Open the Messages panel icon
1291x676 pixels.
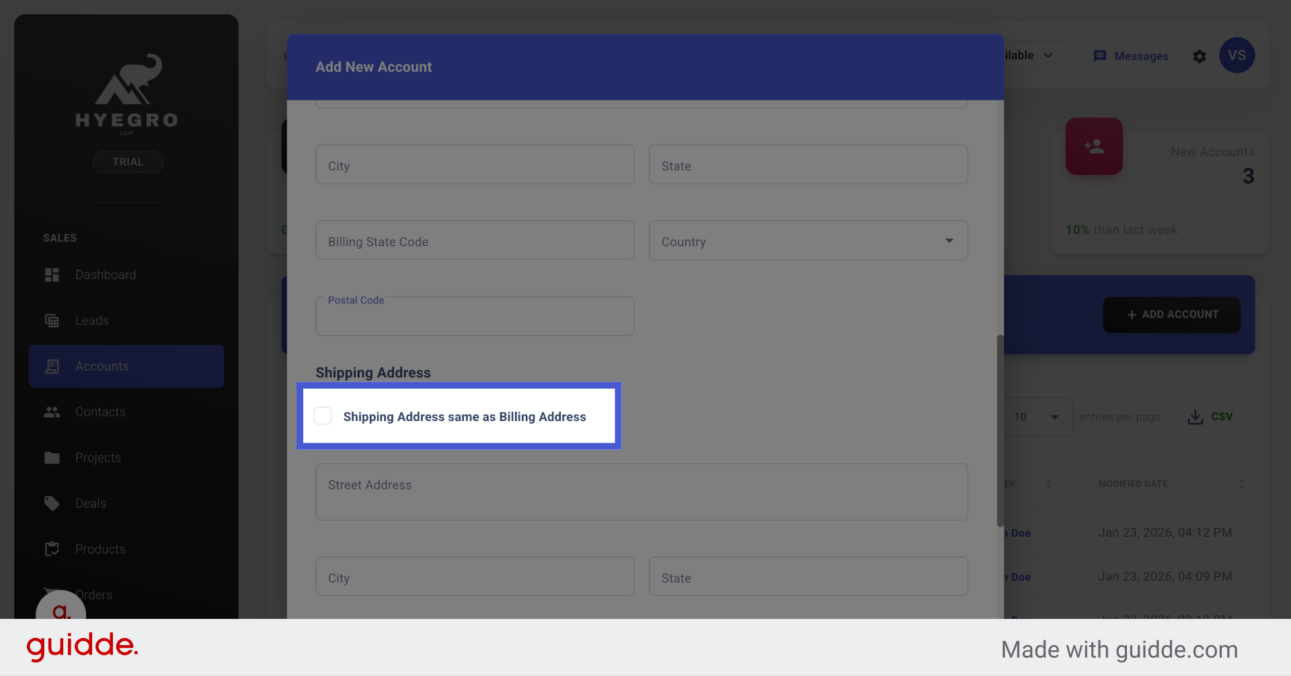[x=1101, y=56]
